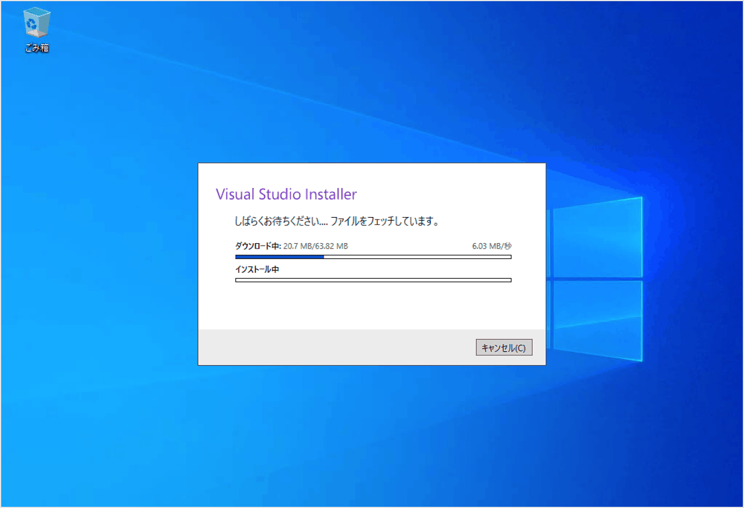744x508 pixels.
Task: Click the unfilled part of download bar
Action: (x=417, y=257)
